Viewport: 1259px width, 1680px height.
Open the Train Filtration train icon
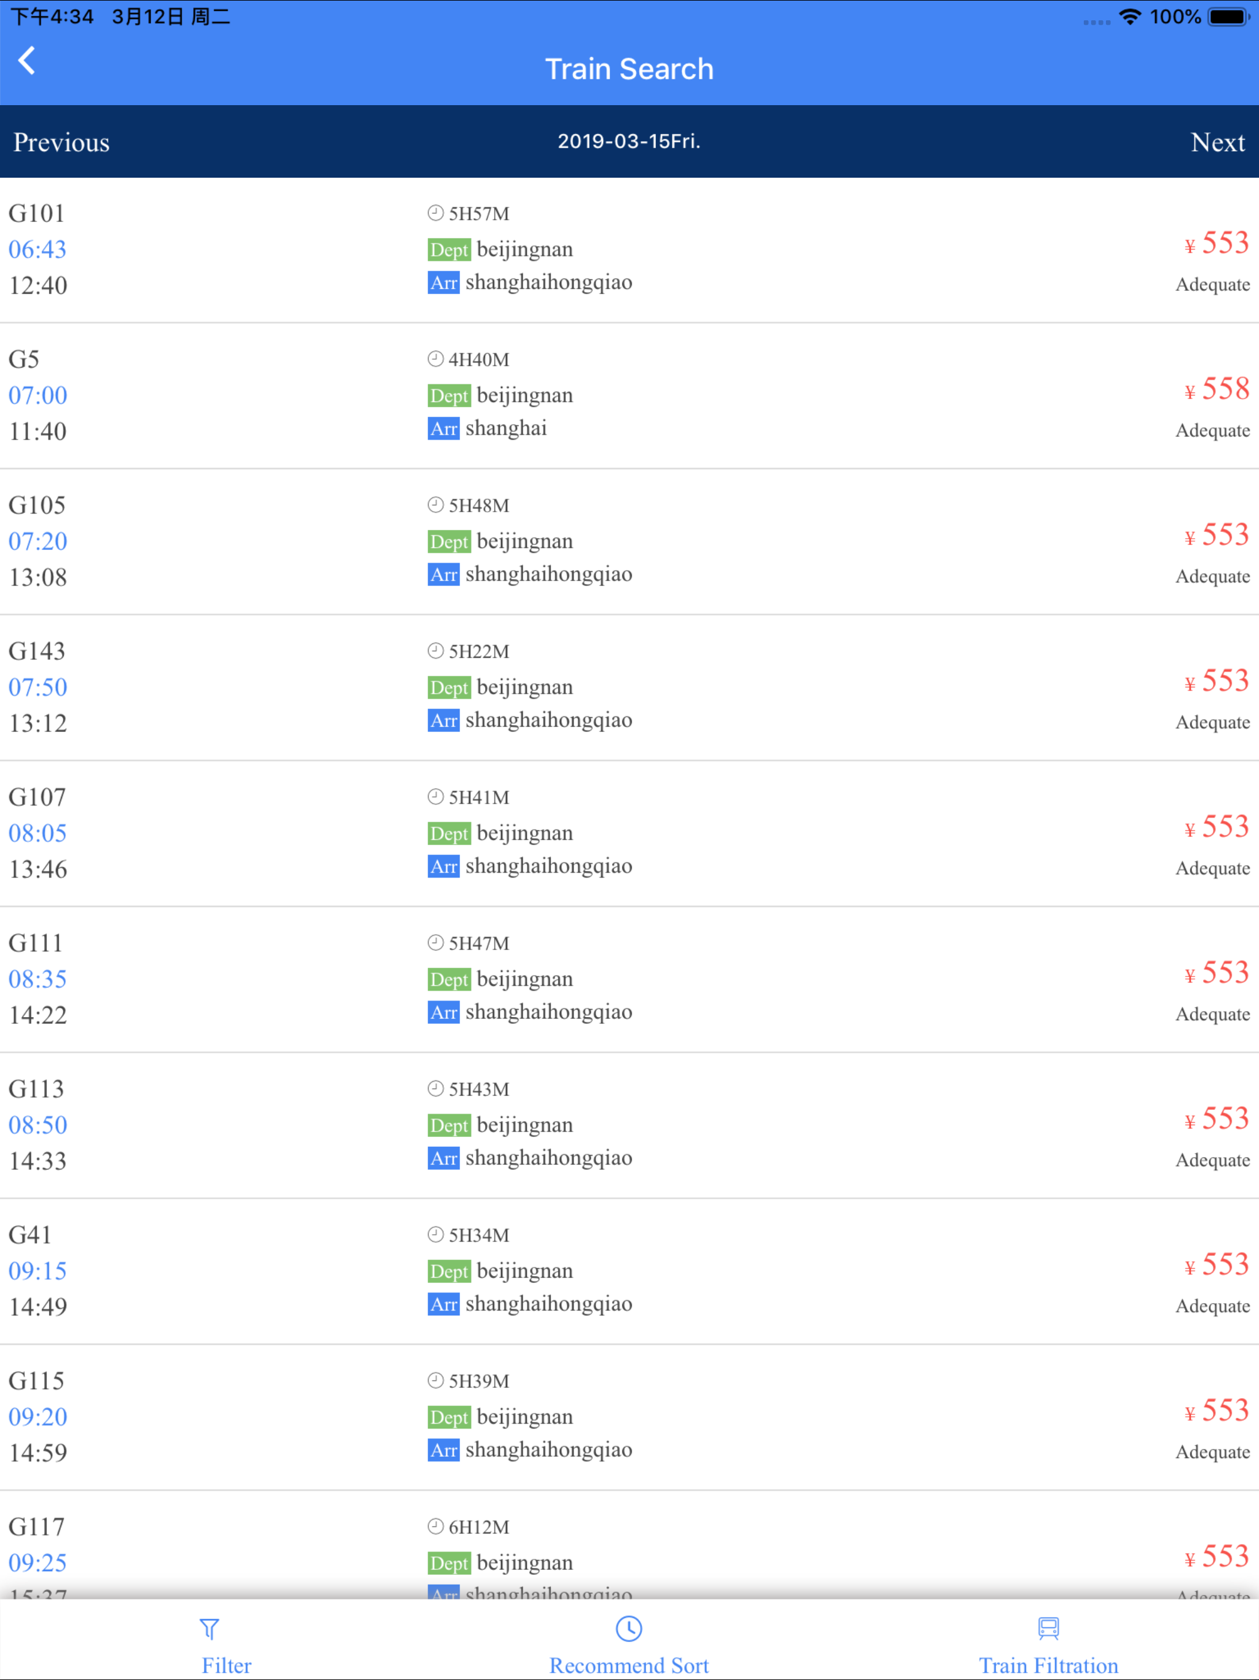(1048, 1628)
